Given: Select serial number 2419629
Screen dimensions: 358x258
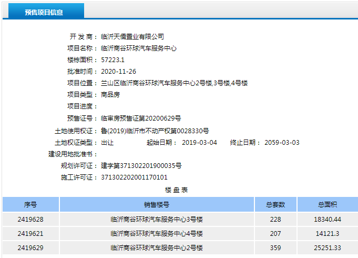Looking at the screenshot, I should (x=30, y=247).
